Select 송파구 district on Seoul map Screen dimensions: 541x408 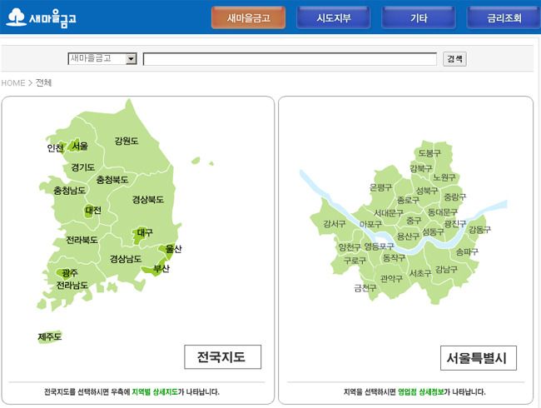(x=467, y=252)
